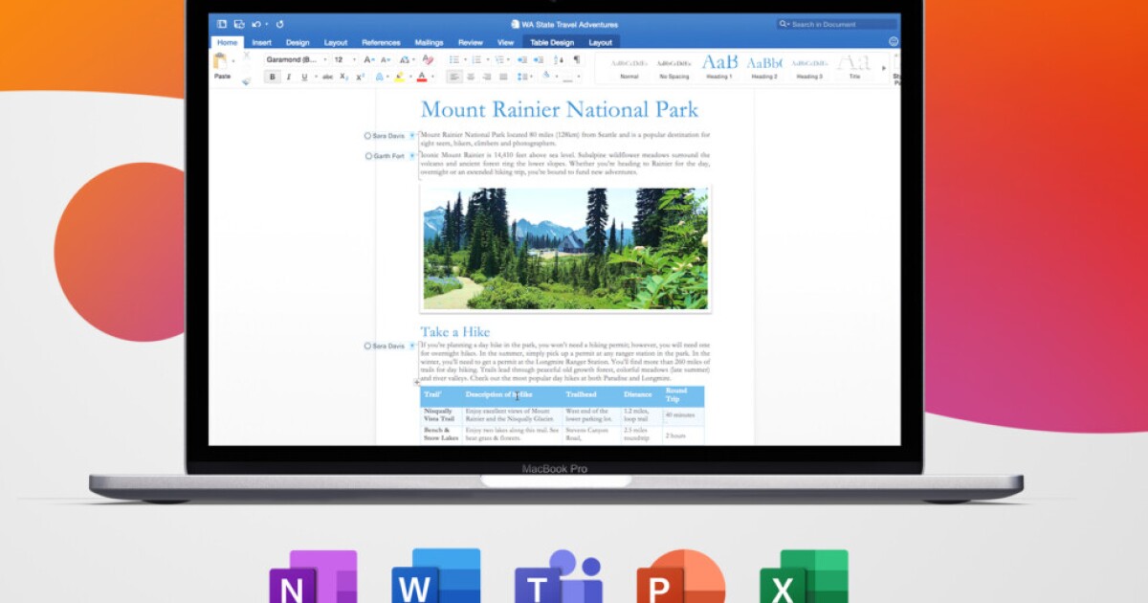The image size is (1148, 603).
Task: Click the smiley feedback icon right of ribbon tabs
Action: tap(894, 42)
